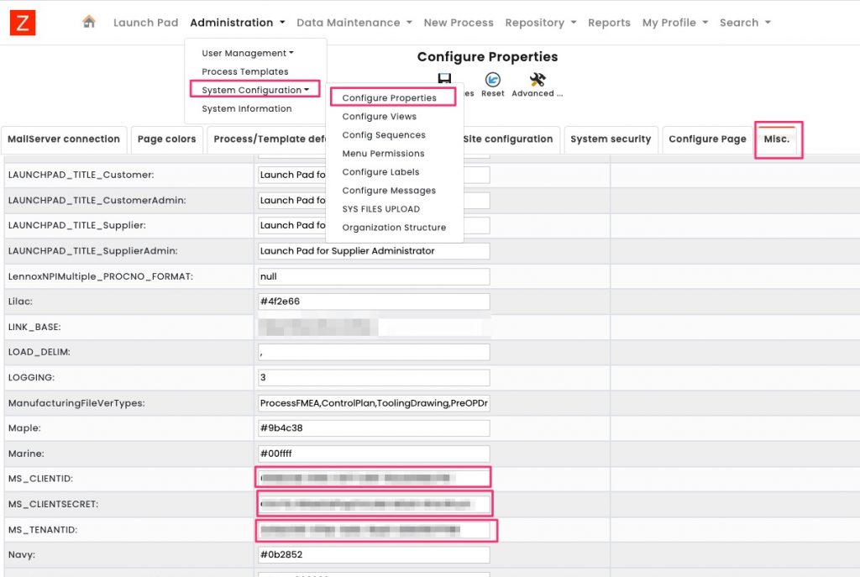Click the LennoxNPIMultiple_PROCNO_FORMAT label

point(101,276)
